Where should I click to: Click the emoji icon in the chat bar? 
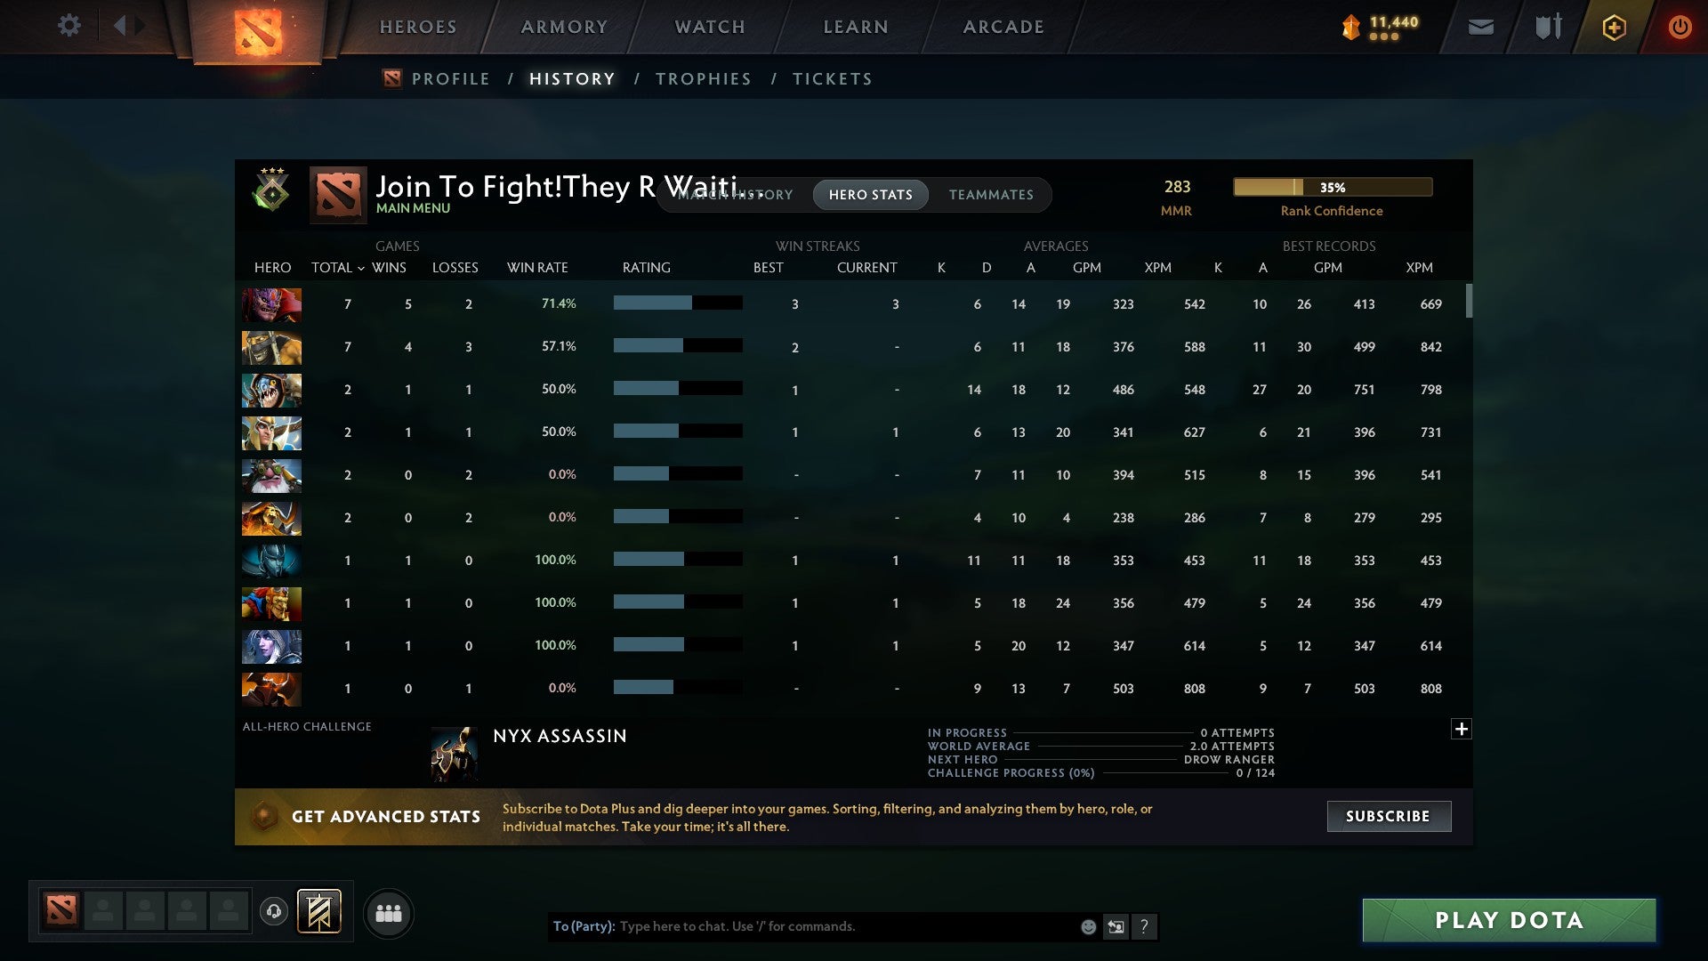[x=1087, y=926]
